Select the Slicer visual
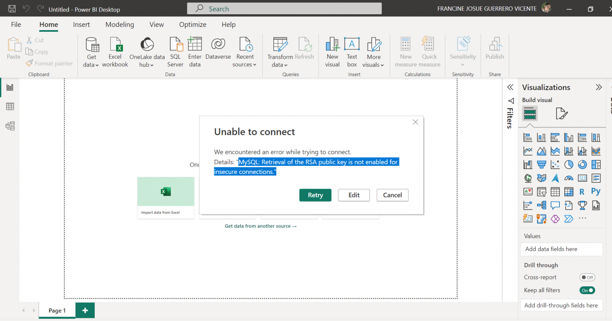The height and width of the screenshot is (321, 612). tap(541, 191)
